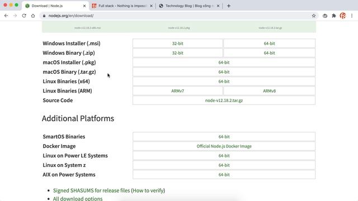358x201 pixels.
Task: Close the Download | Node.js tab
Action: (84, 6)
